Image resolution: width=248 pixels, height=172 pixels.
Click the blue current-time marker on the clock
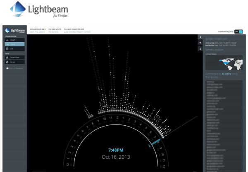click(x=156, y=142)
